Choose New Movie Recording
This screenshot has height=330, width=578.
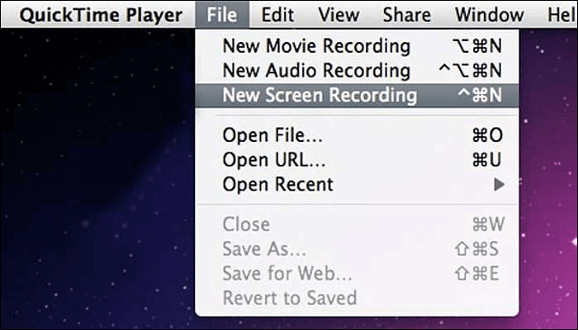coord(316,46)
